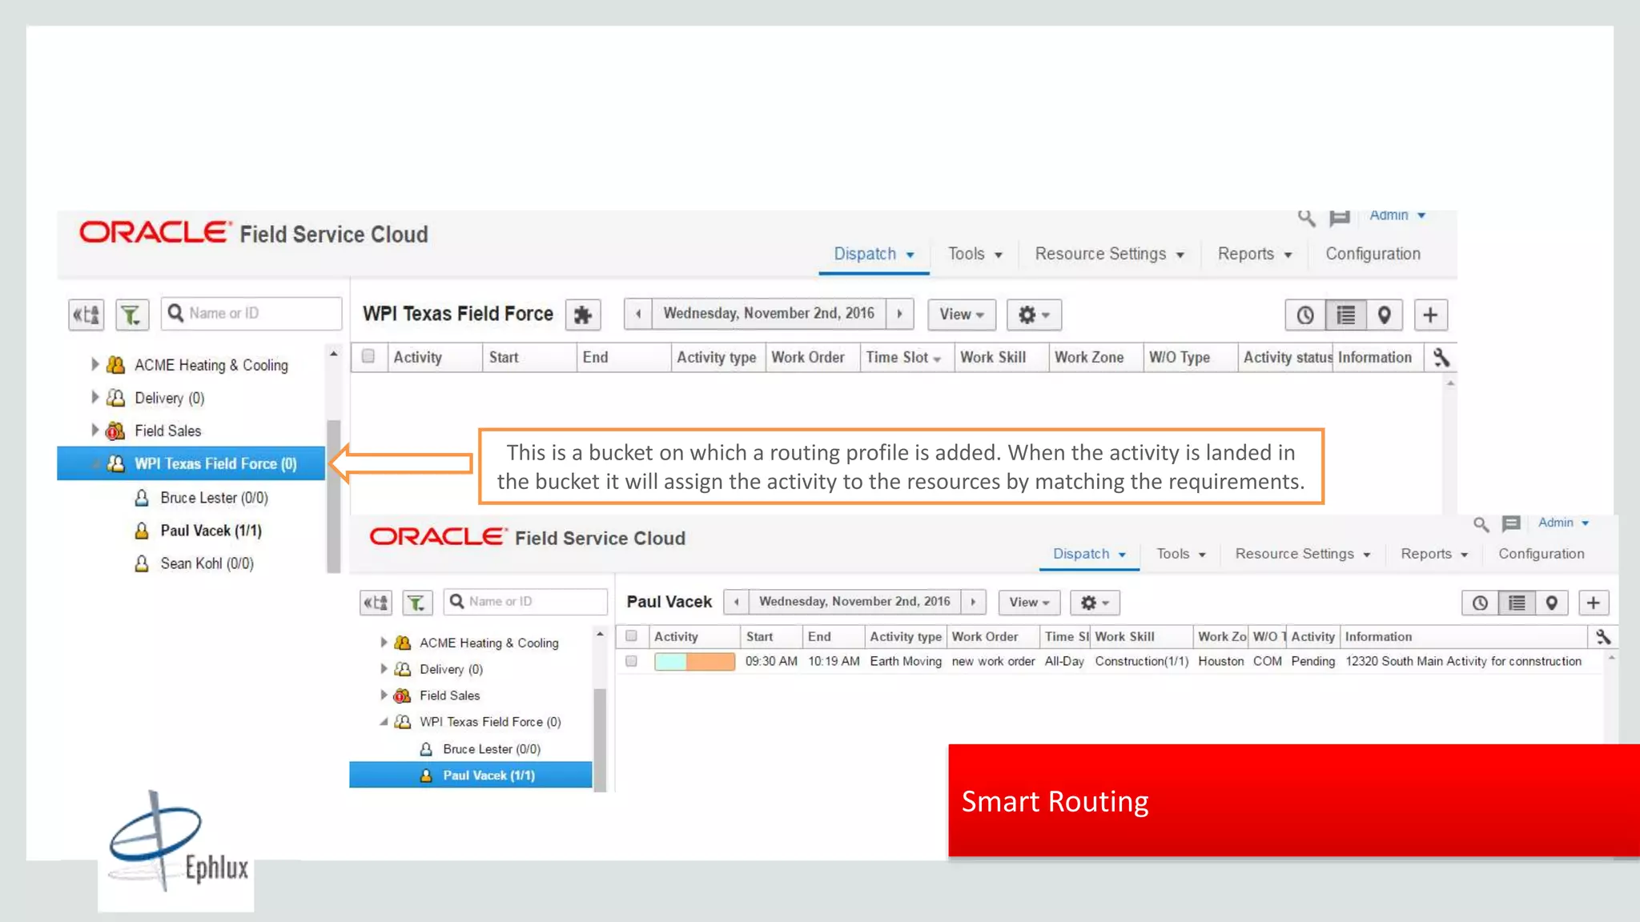The height and width of the screenshot is (922, 1640).
Task: Toggle select-all checkbox in lower activity table
Action: tap(632, 635)
